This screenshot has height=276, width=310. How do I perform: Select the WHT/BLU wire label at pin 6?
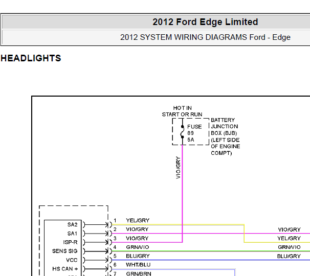click(138, 265)
